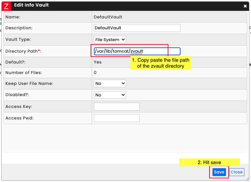Click the Close button

tap(237, 172)
